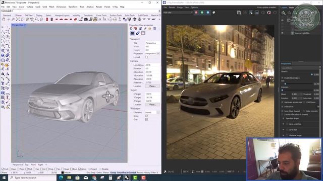Toggle the Near osnap checkbox
Screen dimensions: 323x181
click(10, 169)
